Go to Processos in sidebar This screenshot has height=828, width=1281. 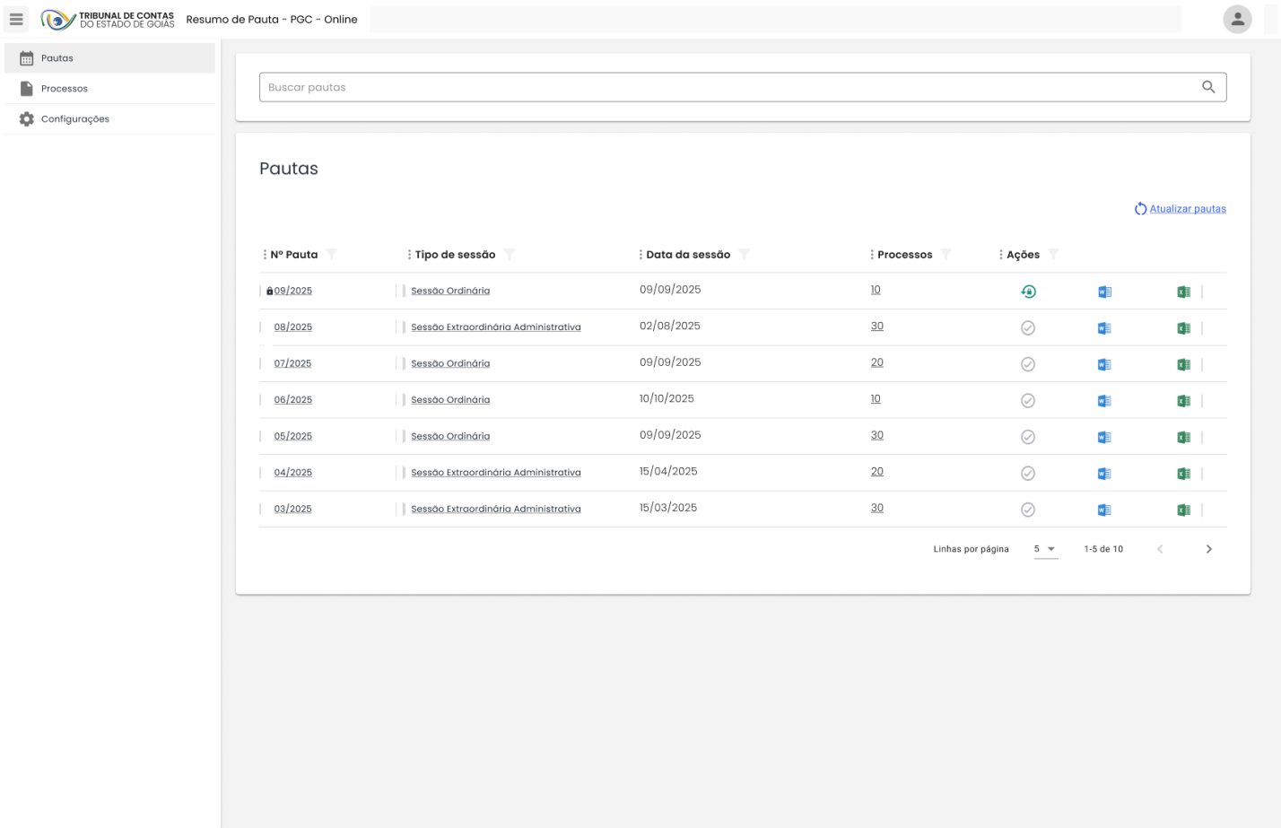(x=65, y=89)
